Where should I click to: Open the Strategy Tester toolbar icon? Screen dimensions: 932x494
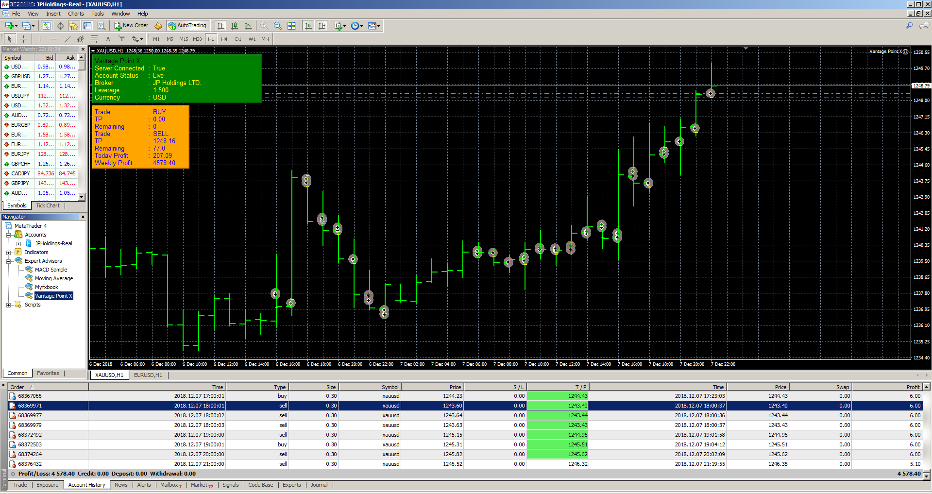pos(101,26)
